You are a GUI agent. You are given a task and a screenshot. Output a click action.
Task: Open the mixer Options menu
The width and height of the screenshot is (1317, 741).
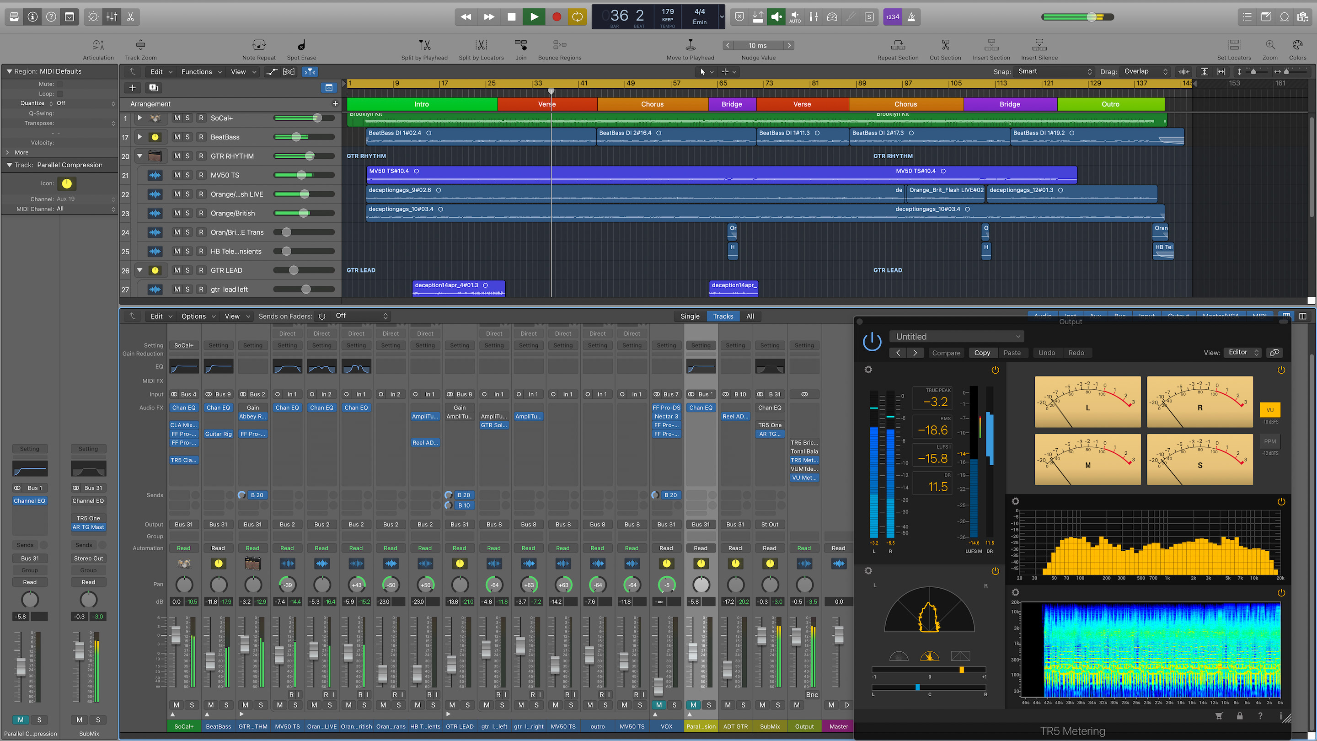click(x=198, y=316)
